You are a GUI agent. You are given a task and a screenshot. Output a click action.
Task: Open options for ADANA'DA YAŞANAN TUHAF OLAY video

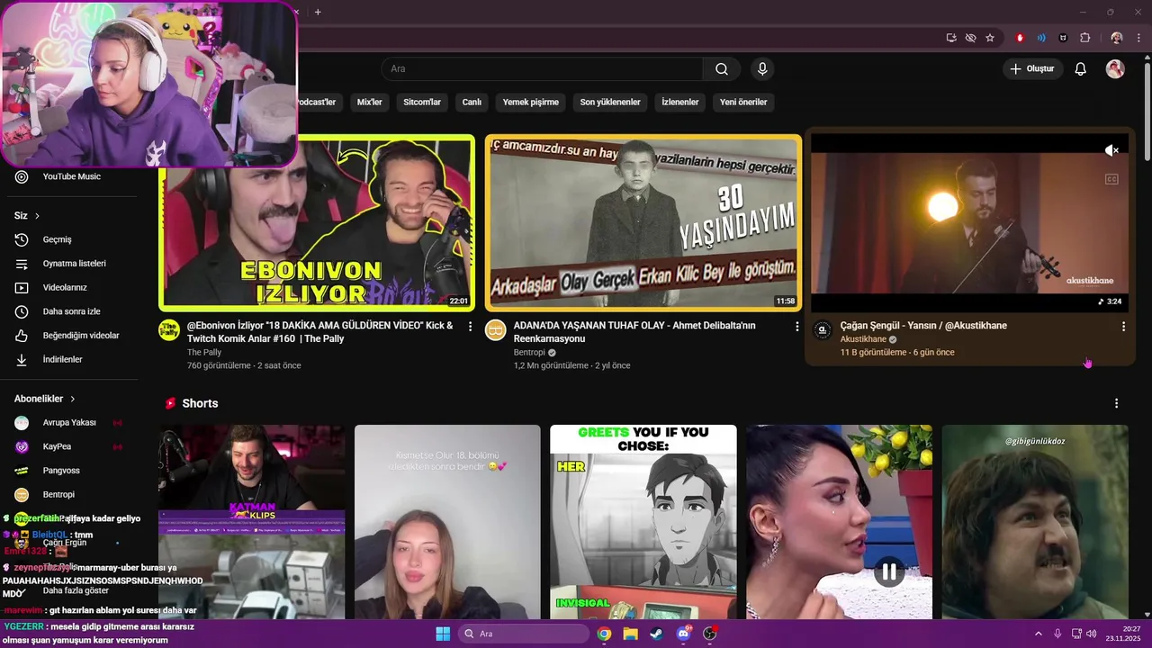click(x=796, y=327)
